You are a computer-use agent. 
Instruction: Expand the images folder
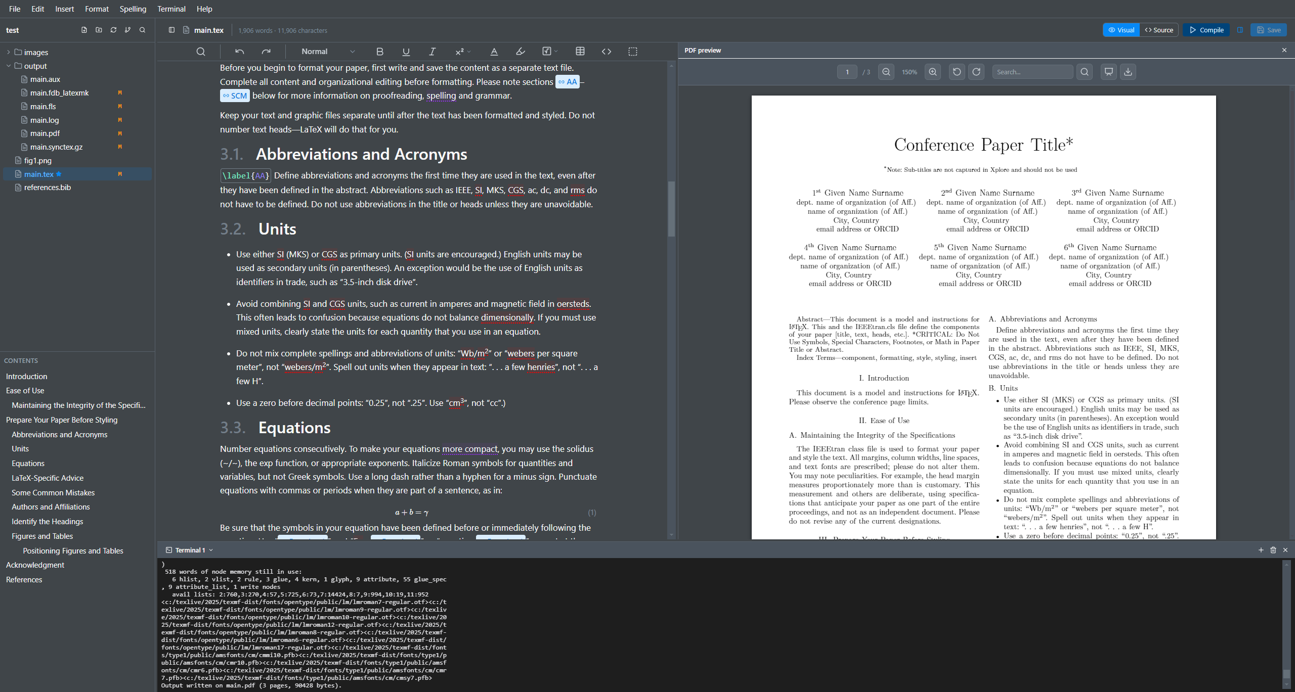pyautogui.click(x=9, y=53)
